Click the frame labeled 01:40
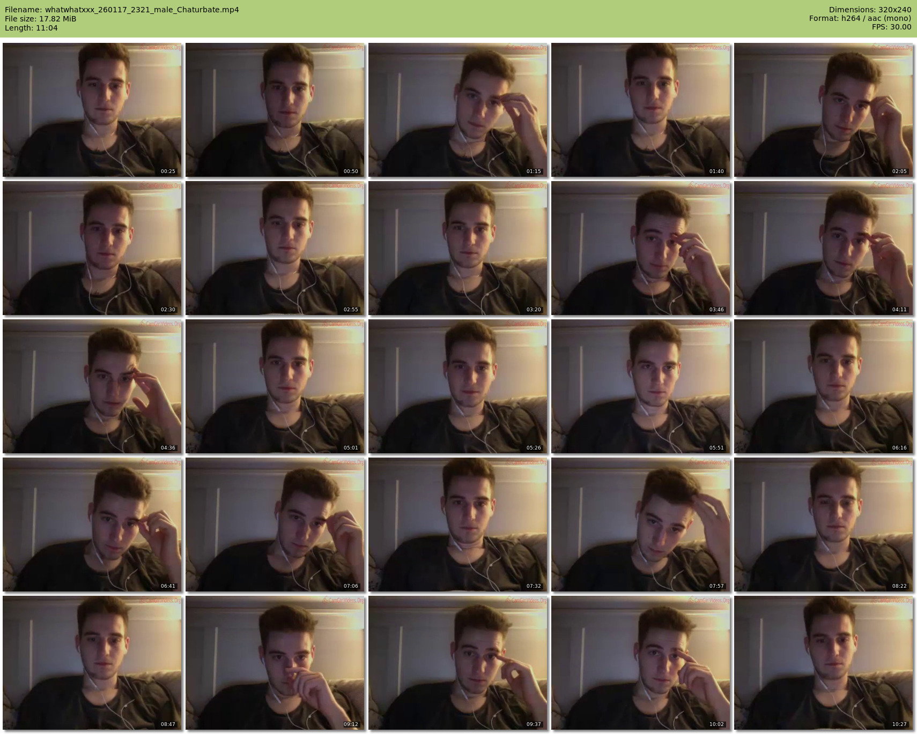 640,110
